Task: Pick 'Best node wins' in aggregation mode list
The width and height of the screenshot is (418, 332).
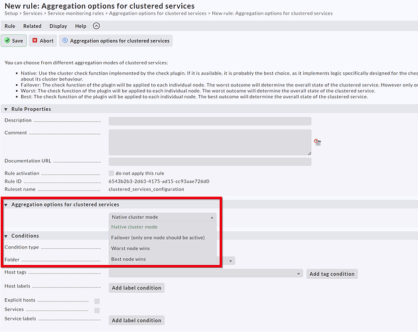Action: tap(129, 259)
